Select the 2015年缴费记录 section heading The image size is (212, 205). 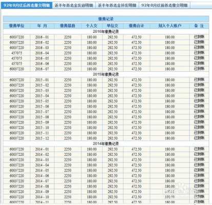pyautogui.click(x=106, y=74)
